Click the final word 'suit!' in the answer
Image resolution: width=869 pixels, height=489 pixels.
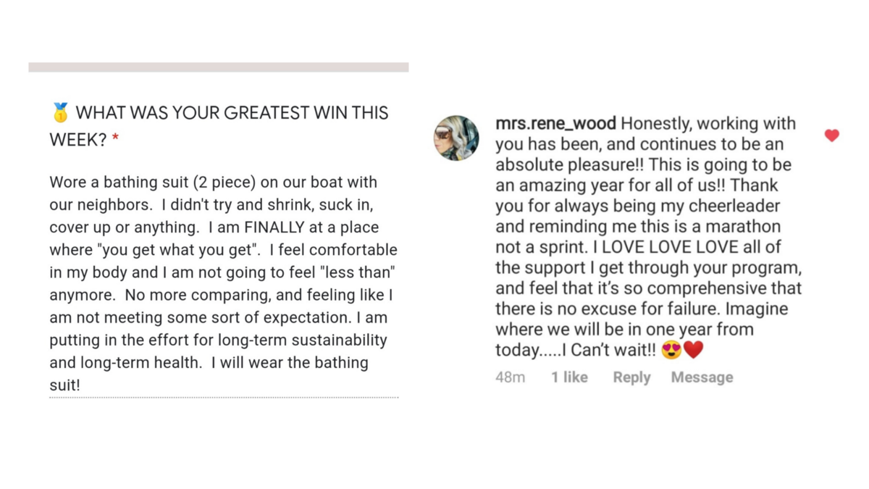pos(64,385)
